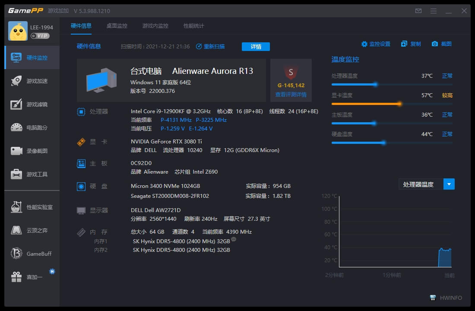
Task: Click the temperature history chart
Action: 395,232
